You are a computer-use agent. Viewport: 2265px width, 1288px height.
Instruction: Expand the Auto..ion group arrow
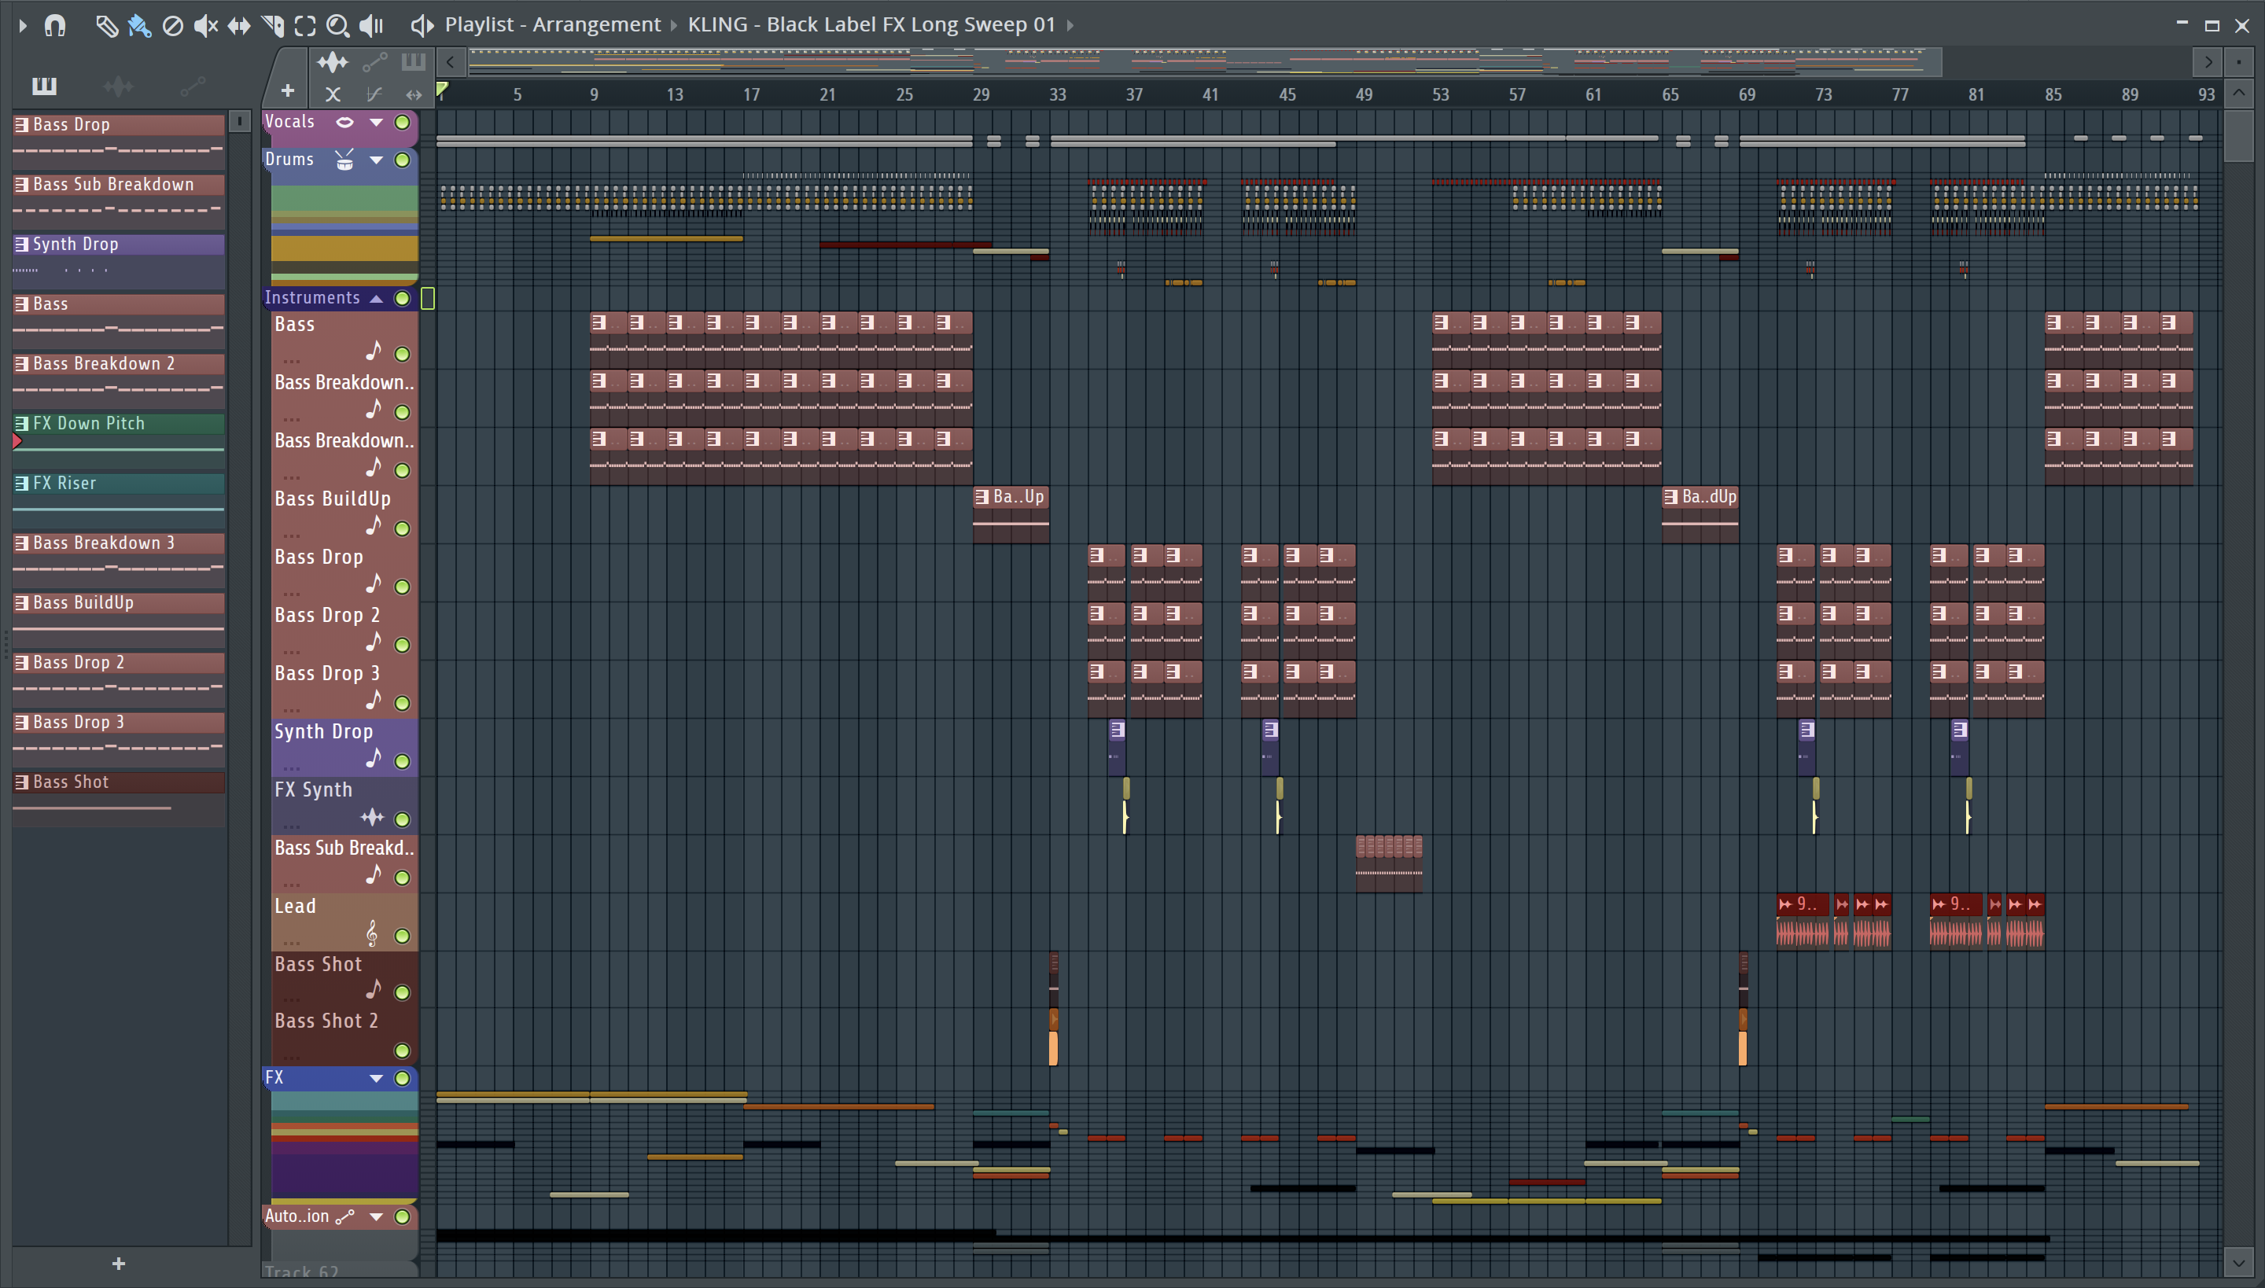[x=376, y=1216]
